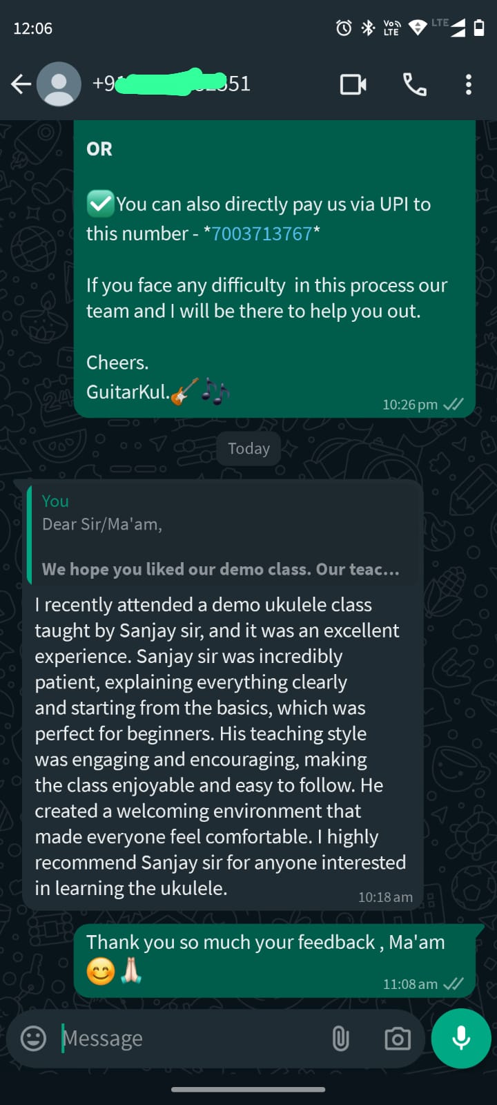Tap the alarm icon in status bar
The height and width of the screenshot is (1105, 497).
click(343, 28)
